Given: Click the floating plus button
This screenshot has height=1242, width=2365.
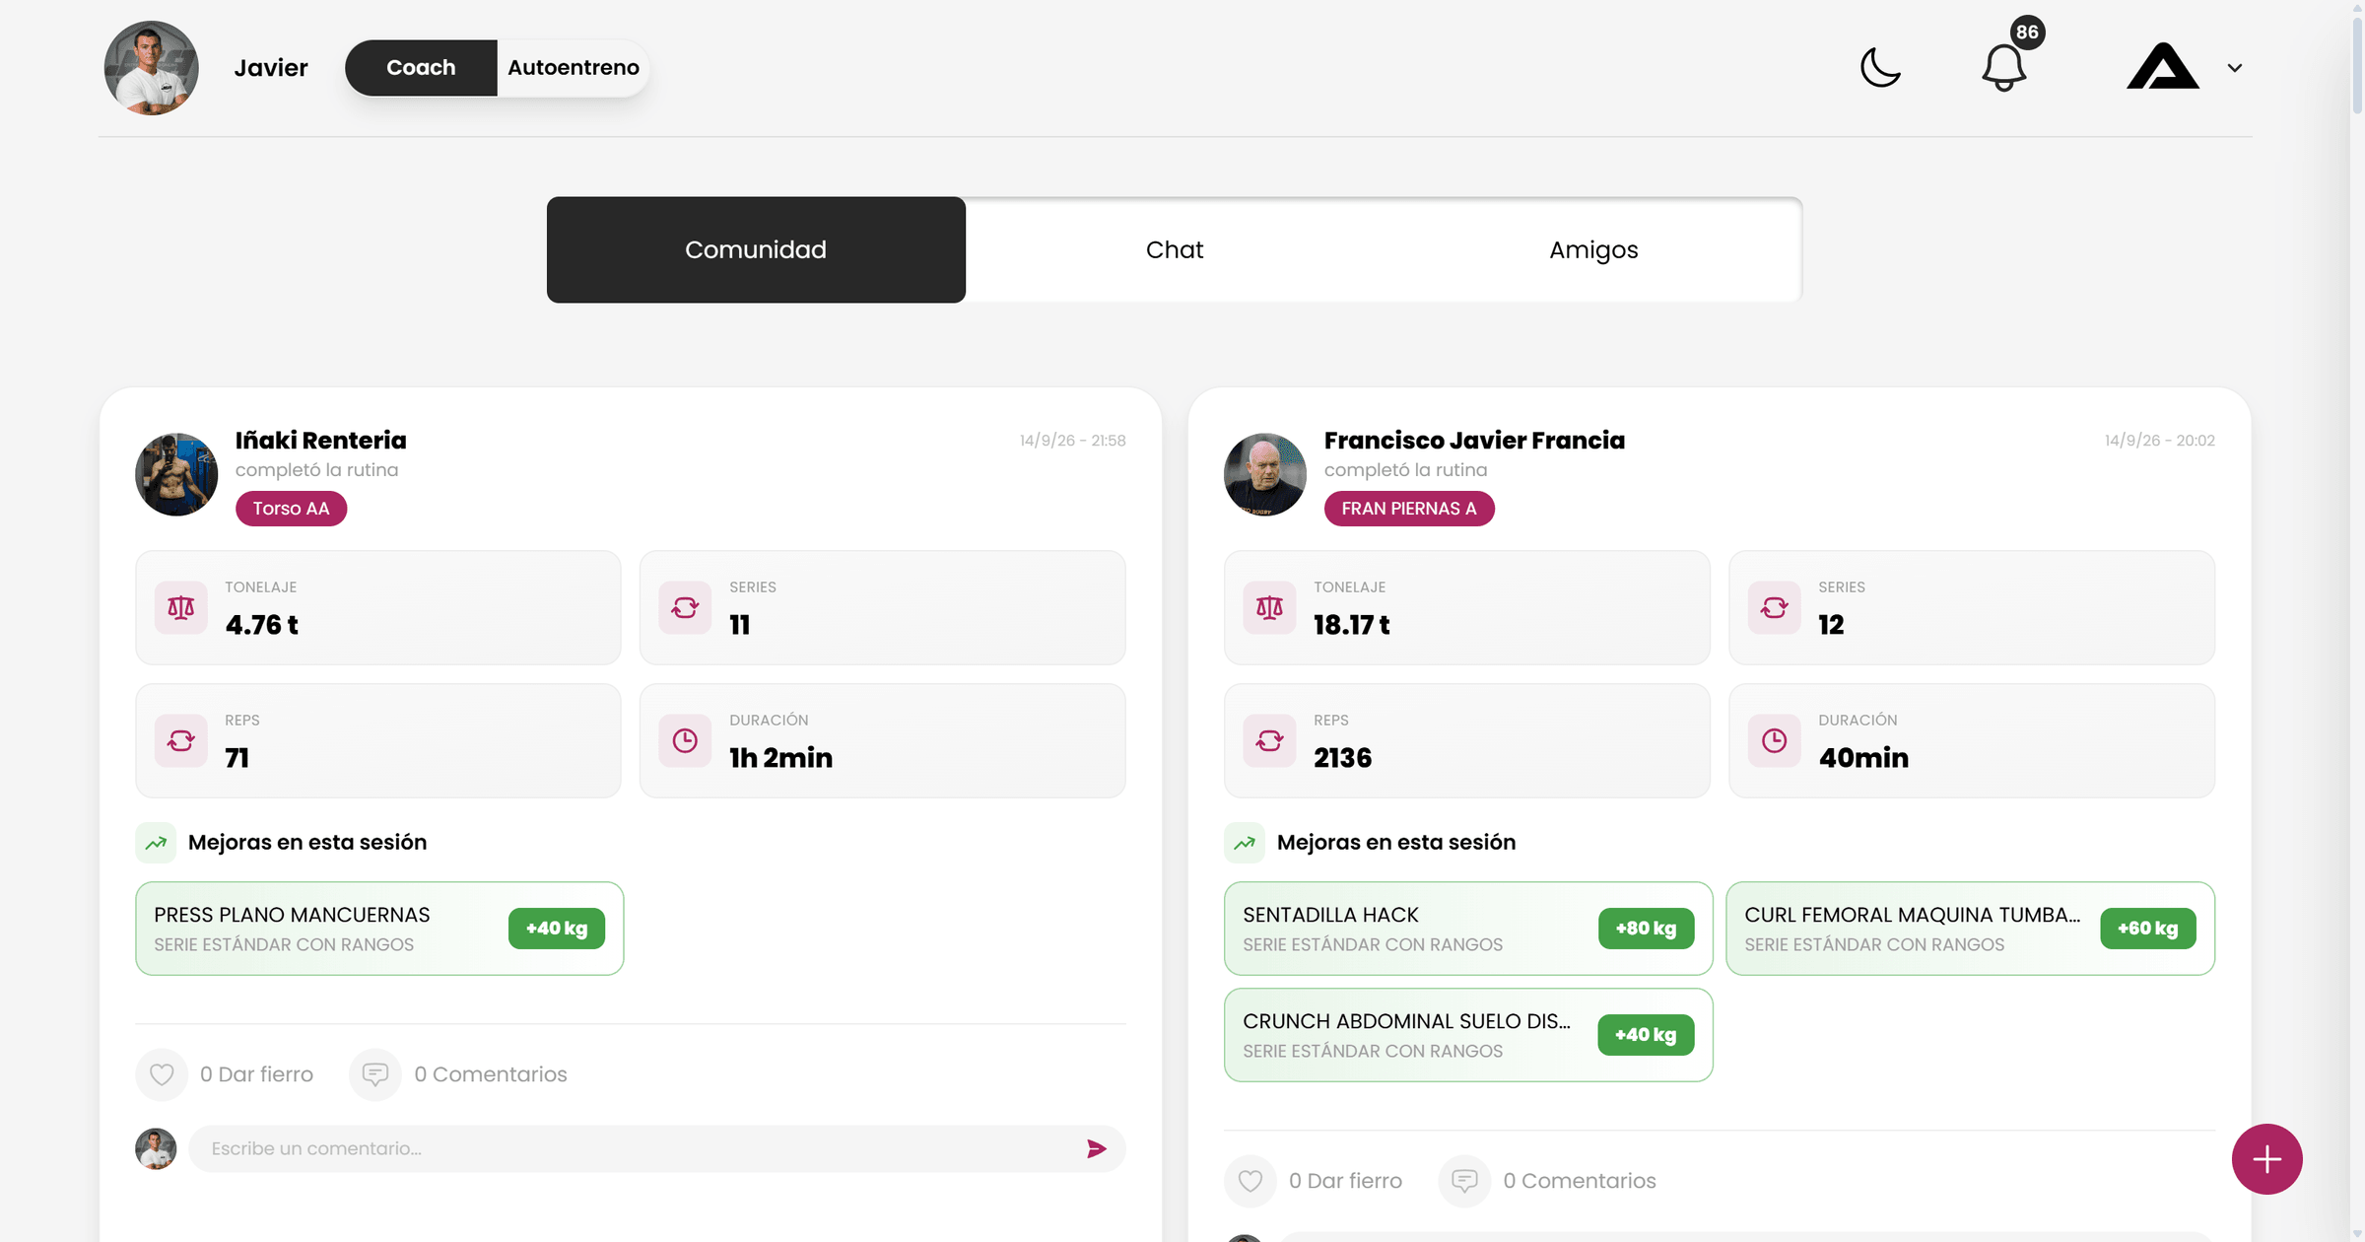Looking at the screenshot, I should click(x=2266, y=1159).
